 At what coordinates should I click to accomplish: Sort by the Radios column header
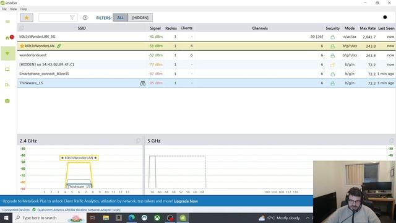click(171, 28)
